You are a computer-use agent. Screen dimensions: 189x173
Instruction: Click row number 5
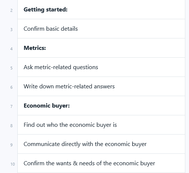tap(11, 68)
